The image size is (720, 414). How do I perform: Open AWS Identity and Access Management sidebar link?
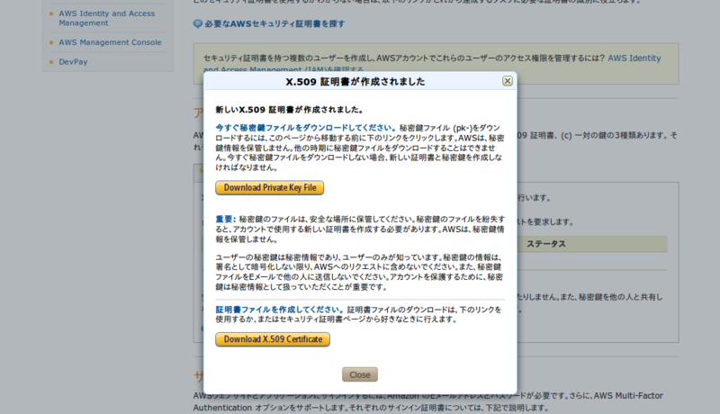(106, 18)
